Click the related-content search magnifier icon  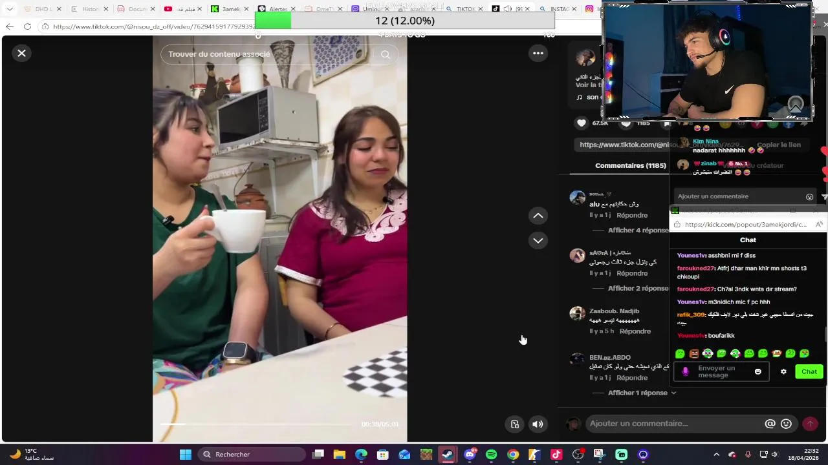point(386,54)
